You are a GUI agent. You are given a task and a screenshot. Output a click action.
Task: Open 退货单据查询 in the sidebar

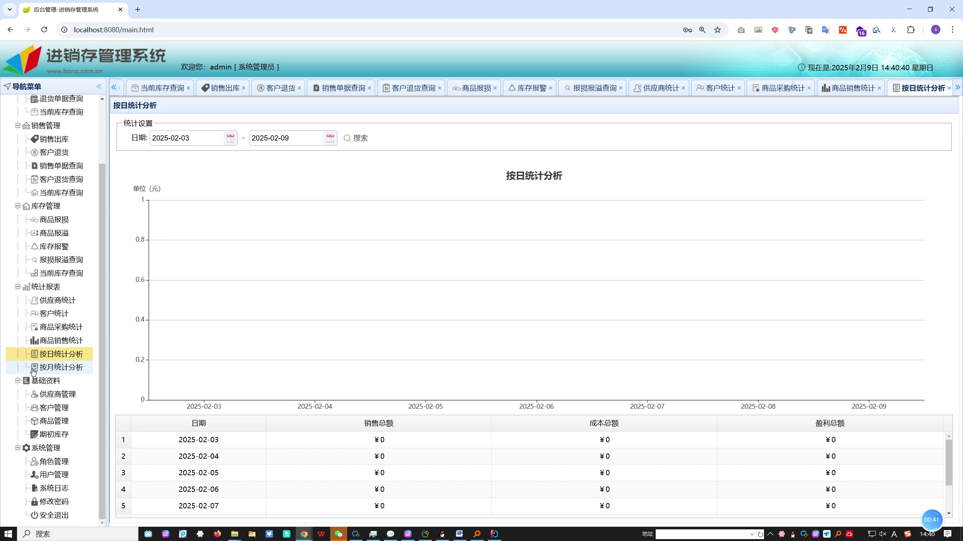pyautogui.click(x=61, y=99)
